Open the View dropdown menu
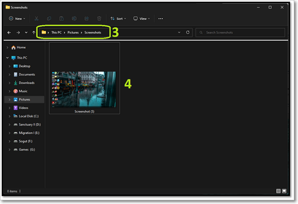Viewport: 298px width, 204px height. [141, 19]
